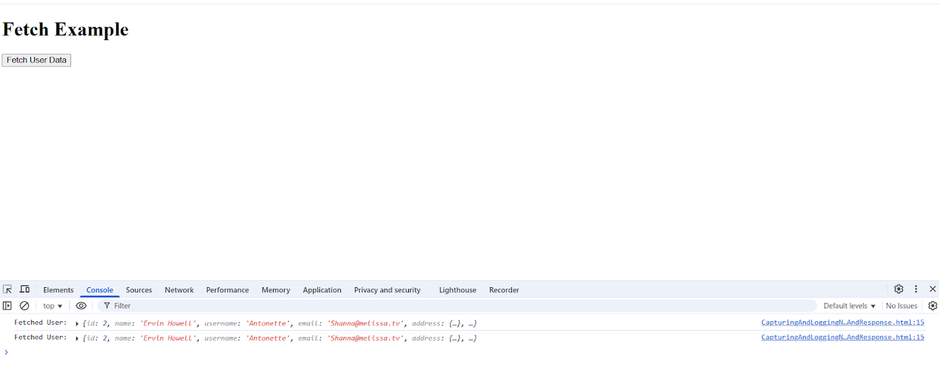Toggle the device toolbar icon
Screen dimensions: 939x383
25,289
